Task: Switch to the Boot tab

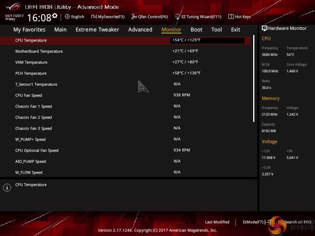Action: [x=196, y=29]
